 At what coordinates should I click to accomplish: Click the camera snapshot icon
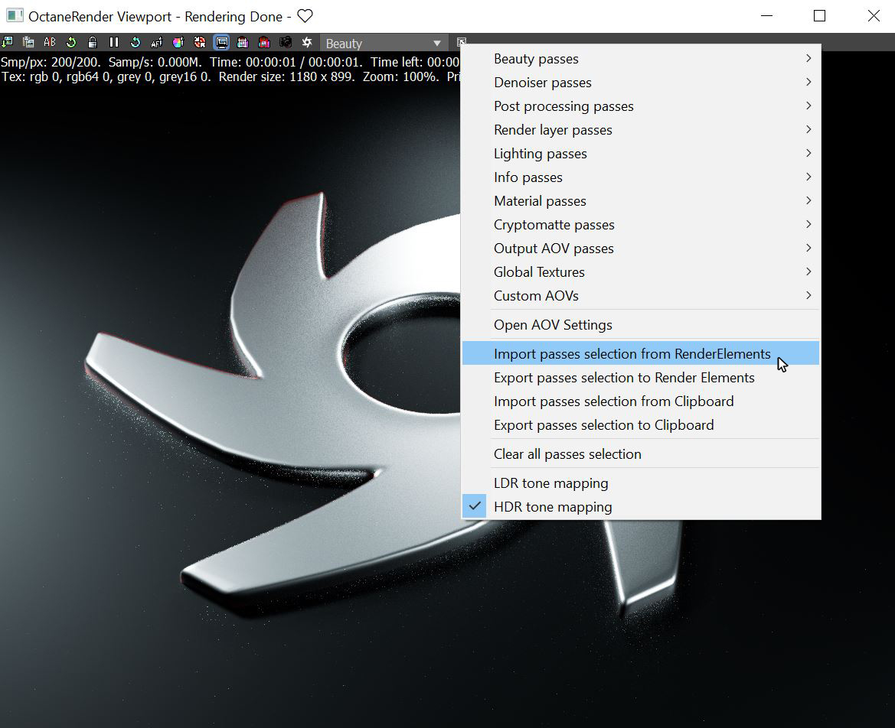tap(285, 42)
